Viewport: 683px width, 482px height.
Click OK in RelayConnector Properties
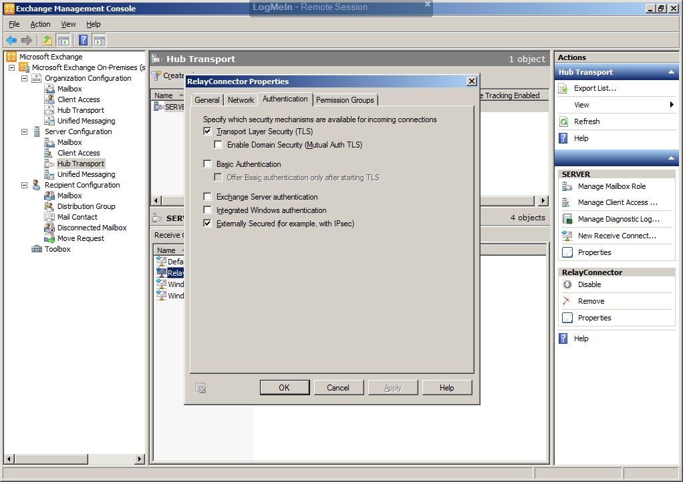(x=285, y=388)
